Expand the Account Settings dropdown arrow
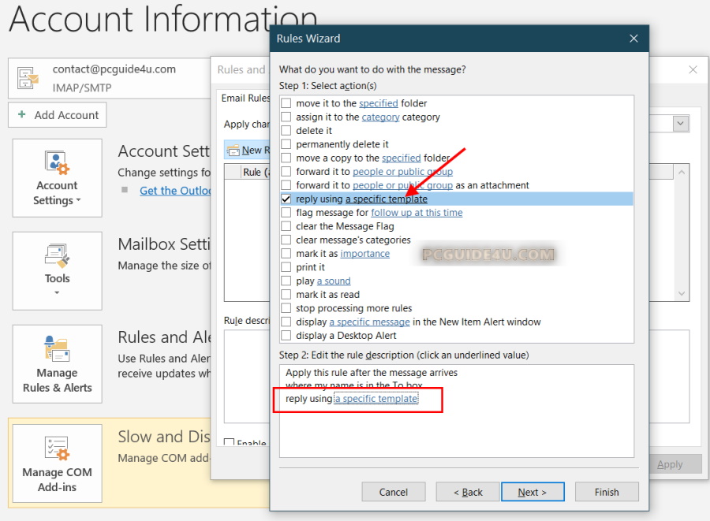This screenshot has width=710, height=521. (x=78, y=201)
